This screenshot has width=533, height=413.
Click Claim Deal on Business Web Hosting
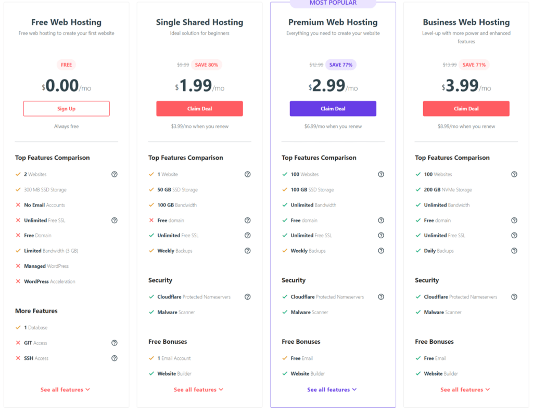(466, 108)
